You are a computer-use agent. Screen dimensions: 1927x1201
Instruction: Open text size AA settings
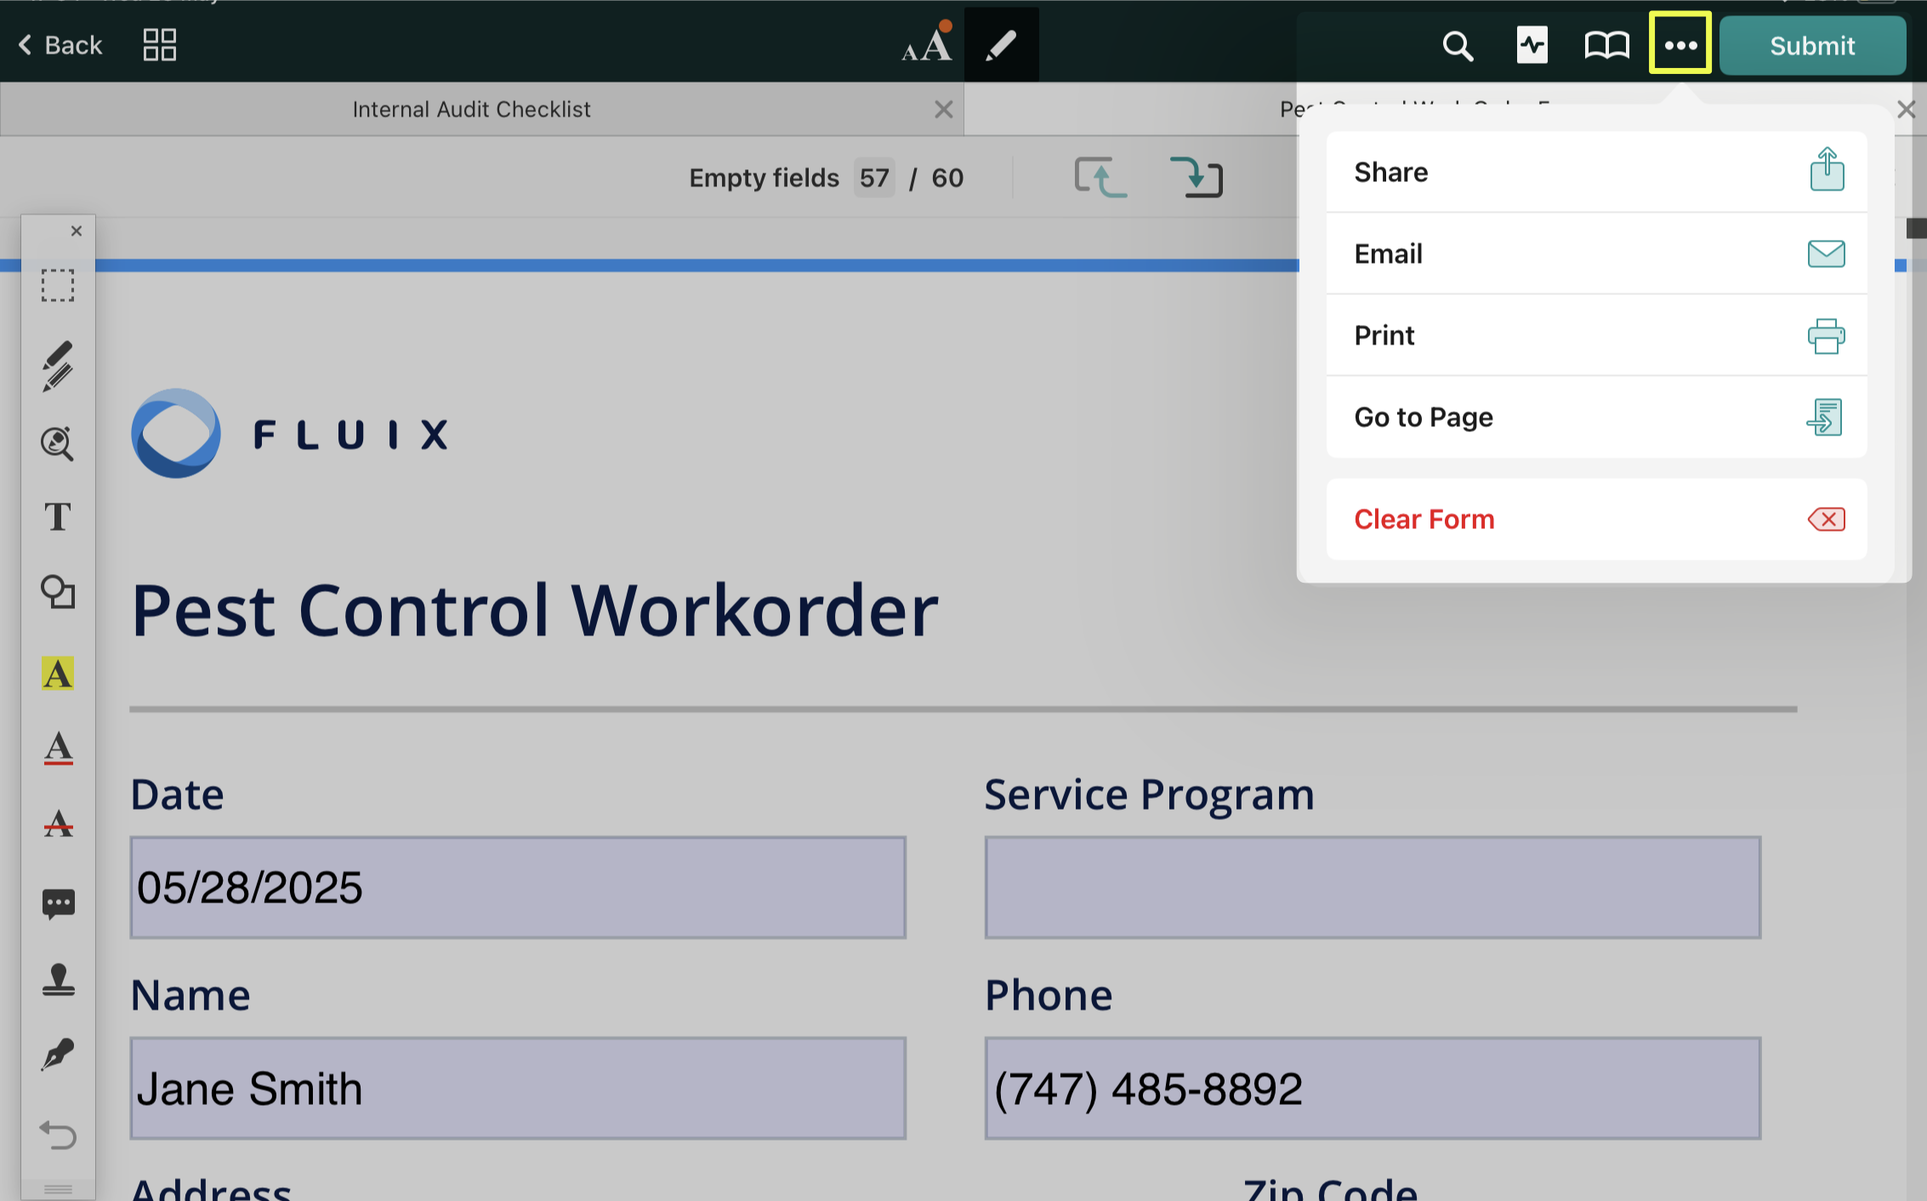point(927,45)
